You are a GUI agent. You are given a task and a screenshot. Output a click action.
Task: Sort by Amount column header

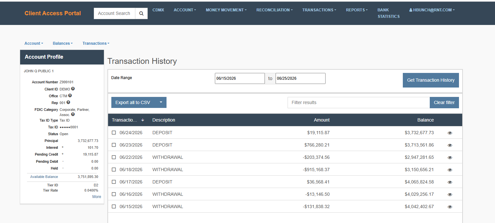click(x=322, y=120)
